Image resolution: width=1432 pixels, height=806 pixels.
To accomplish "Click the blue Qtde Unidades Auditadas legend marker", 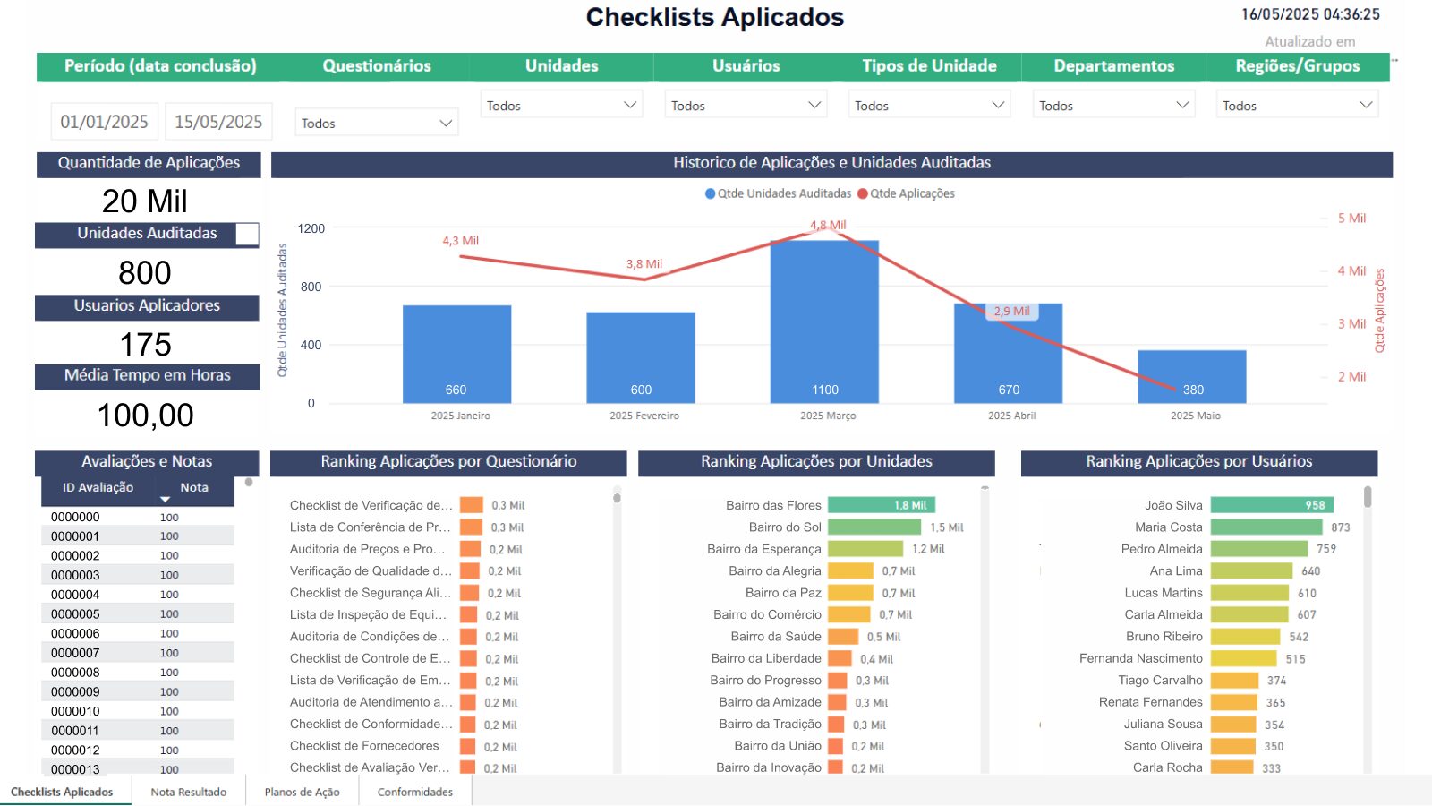I will click(x=710, y=193).
